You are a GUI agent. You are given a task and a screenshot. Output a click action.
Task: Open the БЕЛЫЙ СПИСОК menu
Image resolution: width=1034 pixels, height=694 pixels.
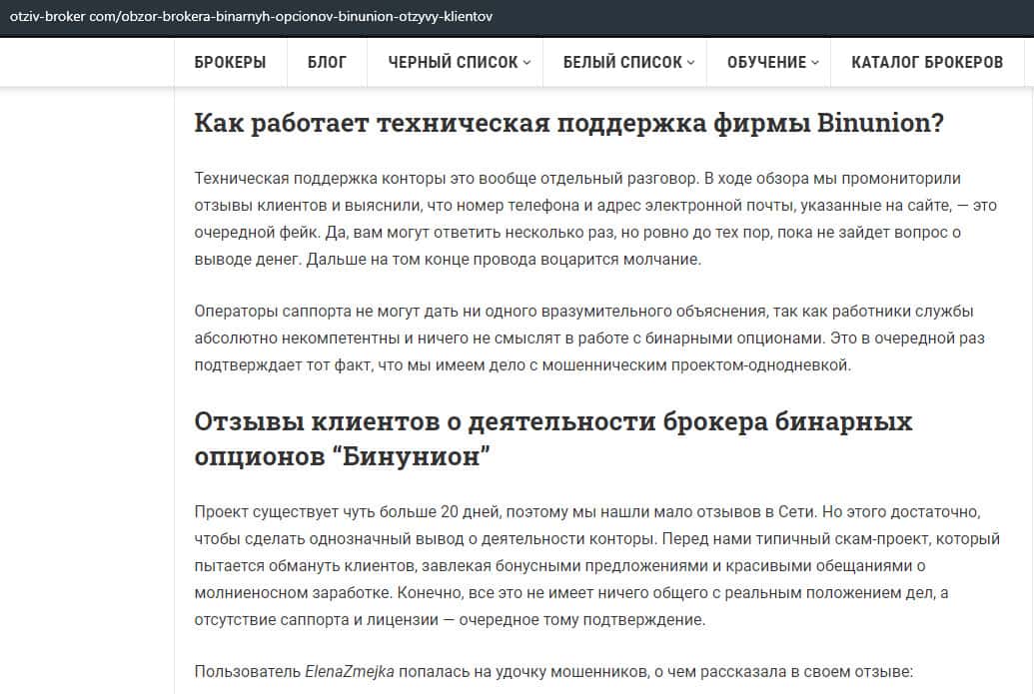(x=624, y=62)
